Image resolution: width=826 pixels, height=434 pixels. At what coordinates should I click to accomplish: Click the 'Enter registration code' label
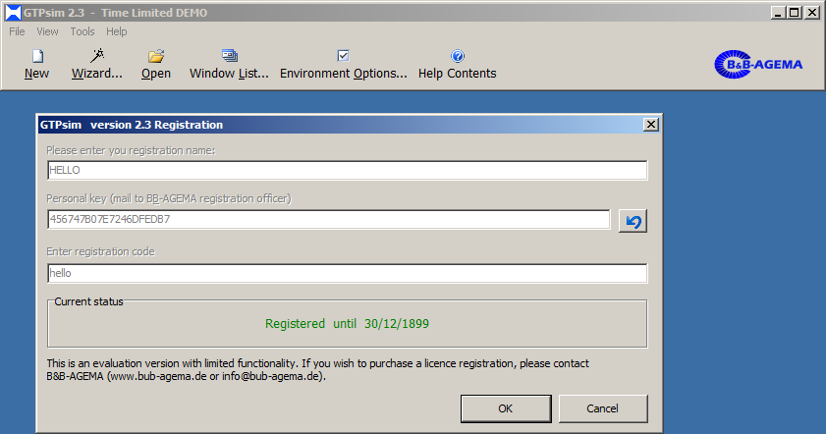(100, 251)
